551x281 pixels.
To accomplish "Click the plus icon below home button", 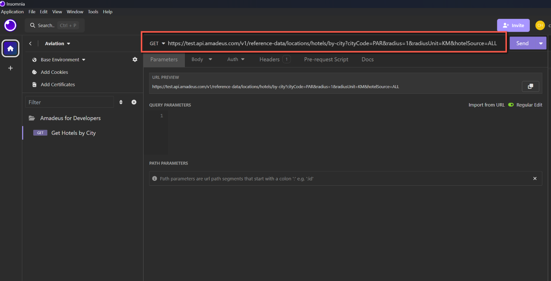I will [11, 68].
